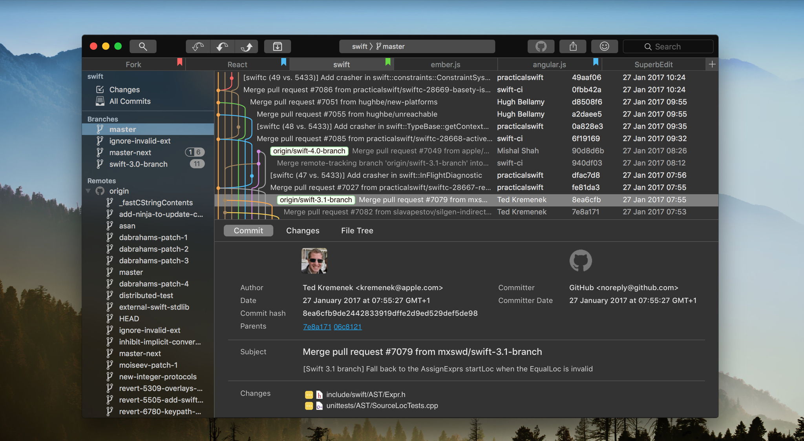This screenshot has height=441, width=804.
Task: Open parent commit 06c8121 link
Action: 347,326
